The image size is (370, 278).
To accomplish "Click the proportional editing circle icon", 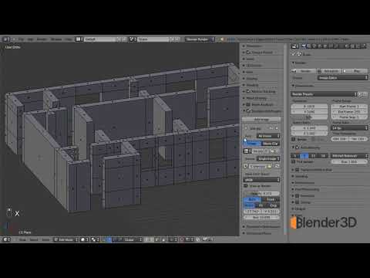I will 181,239.
